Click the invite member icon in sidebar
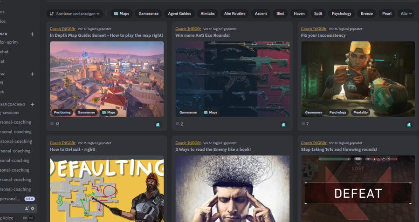 pos(27,209)
